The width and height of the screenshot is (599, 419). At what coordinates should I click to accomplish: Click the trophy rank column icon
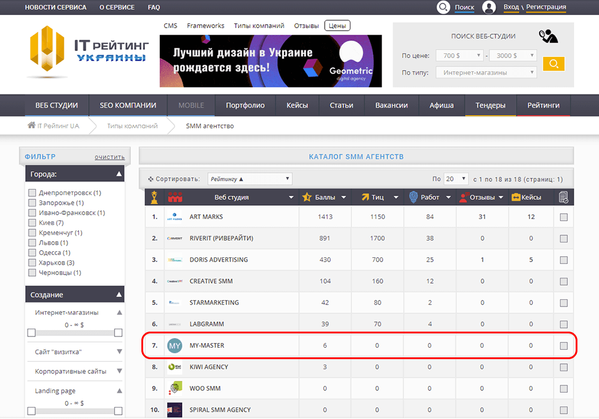click(x=155, y=197)
